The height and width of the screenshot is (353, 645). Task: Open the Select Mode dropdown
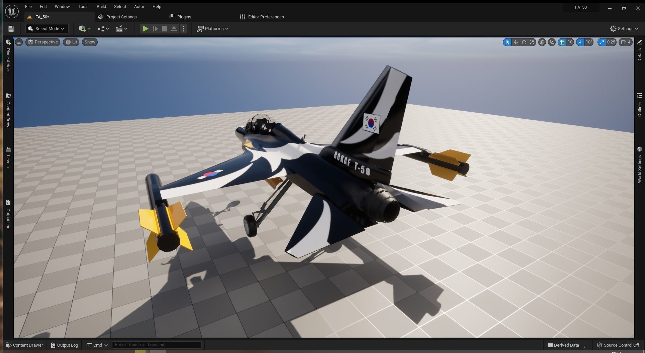point(47,29)
